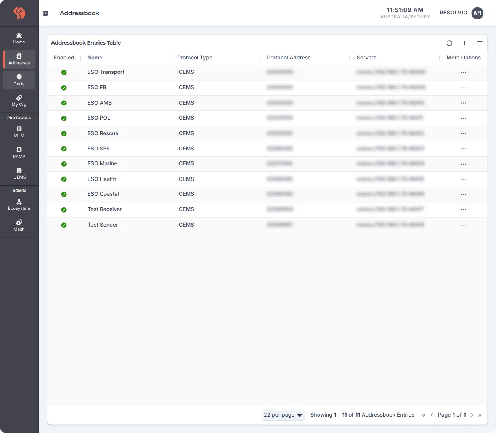Open more options for ESO POL
496x433 pixels.
point(464,118)
